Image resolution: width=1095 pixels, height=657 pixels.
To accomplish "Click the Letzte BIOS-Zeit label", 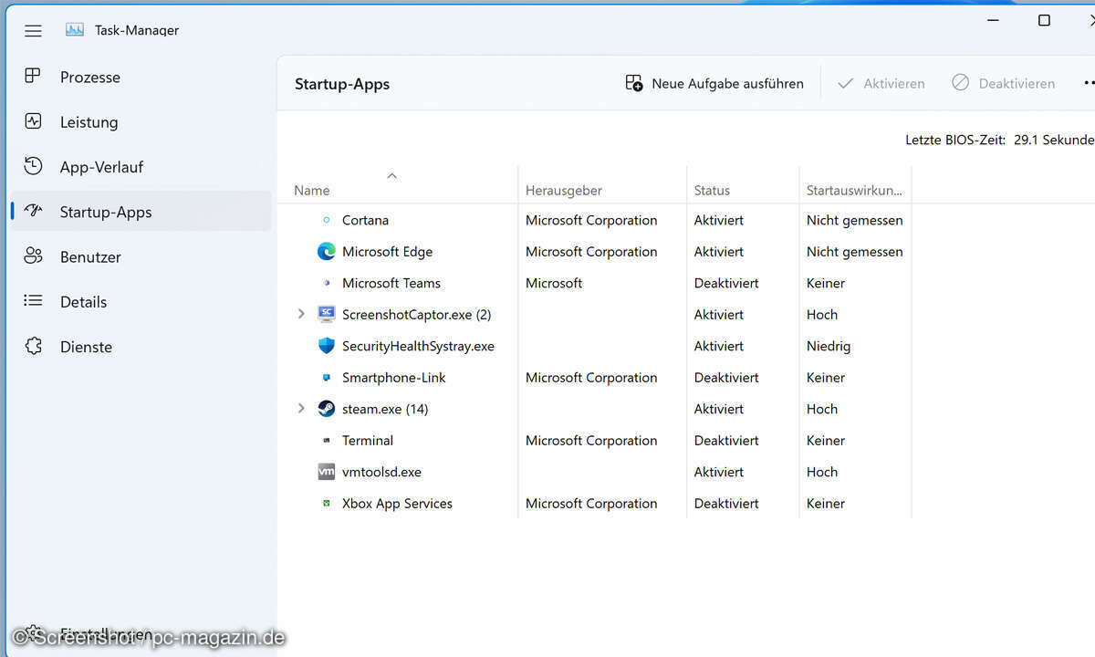I will click(x=955, y=140).
